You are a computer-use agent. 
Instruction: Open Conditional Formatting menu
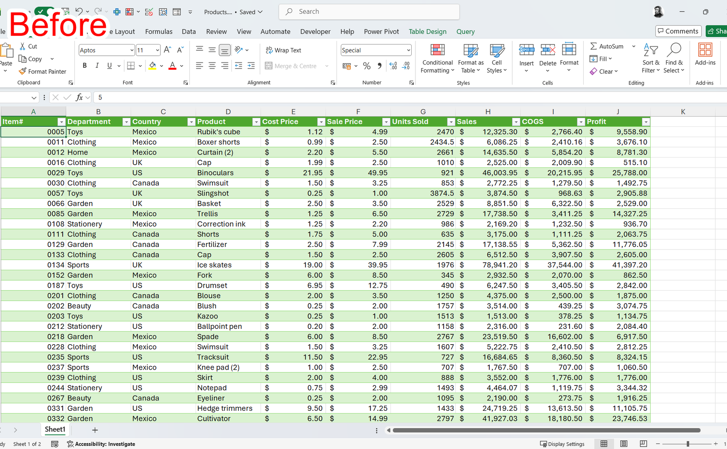point(437,59)
